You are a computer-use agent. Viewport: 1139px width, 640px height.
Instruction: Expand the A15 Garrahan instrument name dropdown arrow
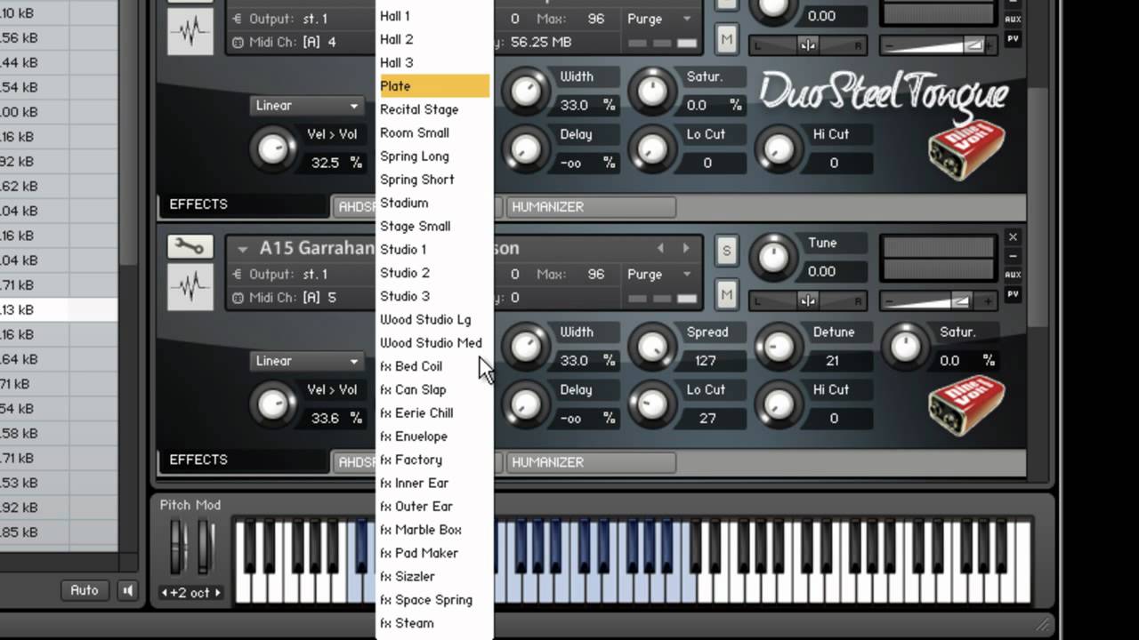pyautogui.click(x=242, y=249)
